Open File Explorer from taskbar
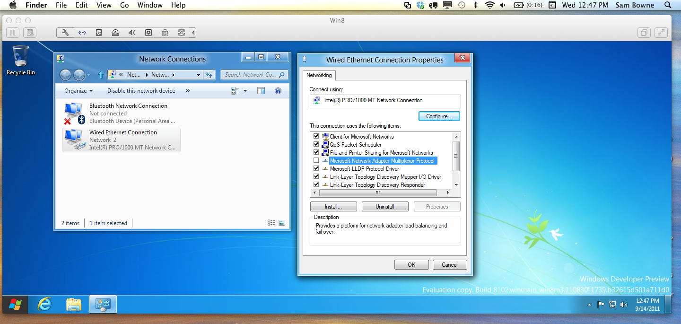The height and width of the screenshot is (324, 681). [x=73, y=305]
